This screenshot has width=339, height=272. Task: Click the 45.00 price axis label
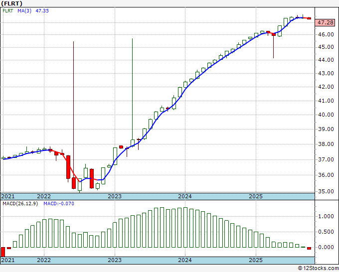pos(326,47)
